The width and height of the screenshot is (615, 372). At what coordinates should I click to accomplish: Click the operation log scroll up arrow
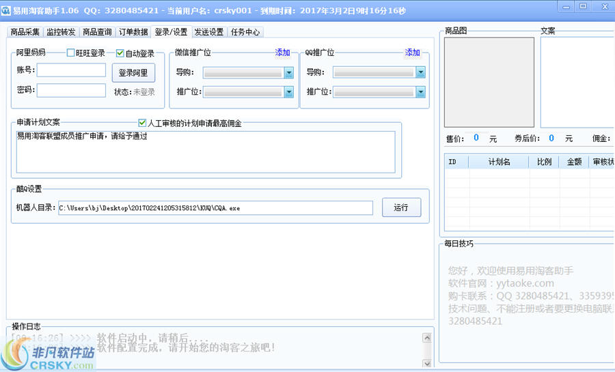point(427,338)
